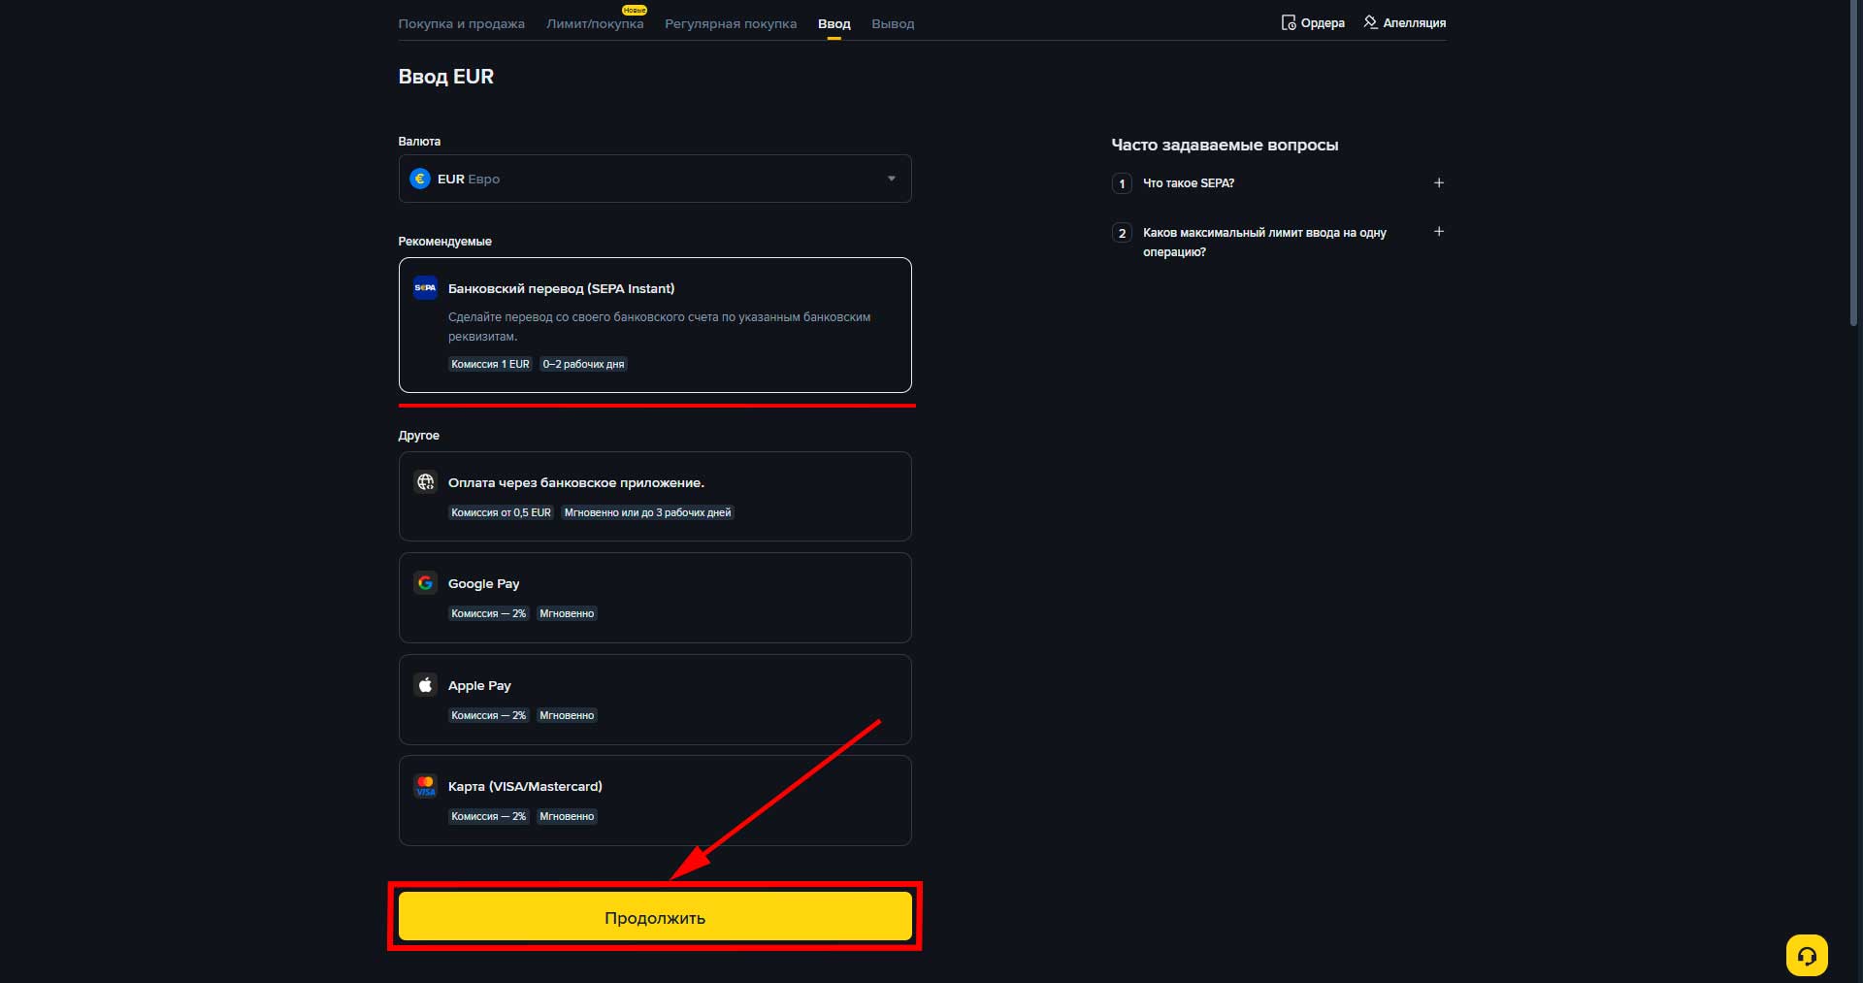This screenshot has height=983, width=1863.
Task: Click the SEPA logo icon
Action: click(425, 288)
